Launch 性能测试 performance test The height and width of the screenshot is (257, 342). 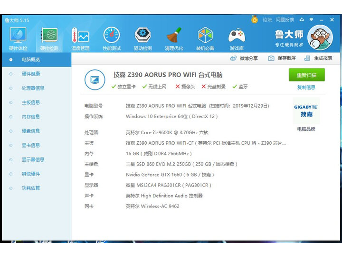(x=112, y=39)
